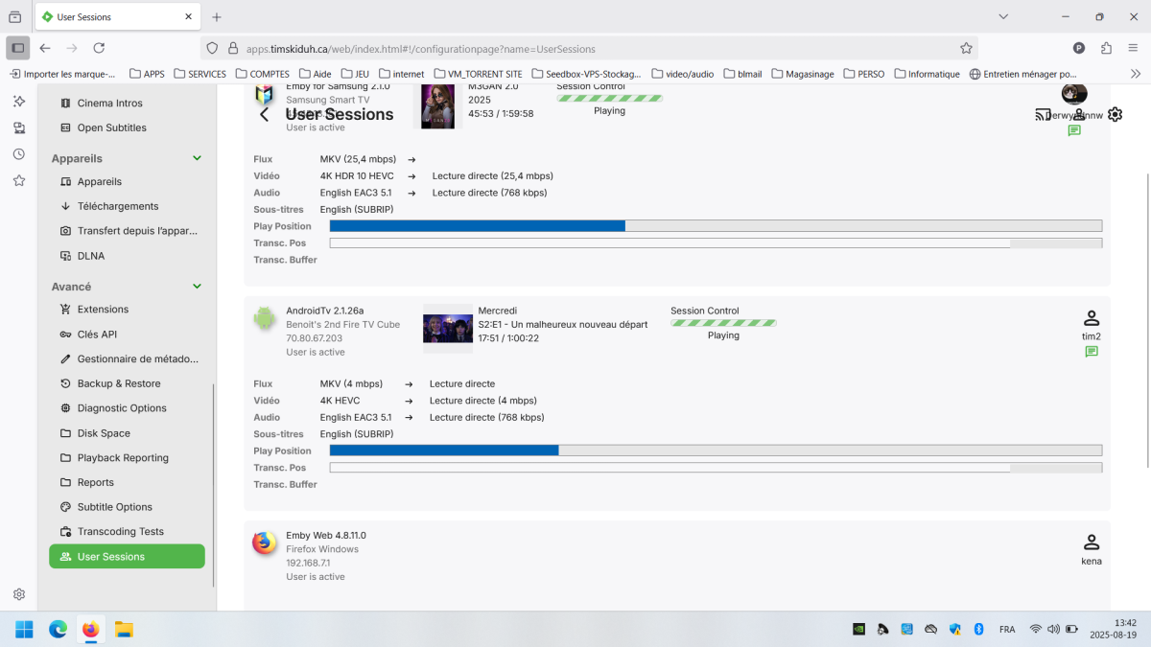Open the settings gear in page header
This screenshot has width=1151, height=647.
pos(1115,115)
